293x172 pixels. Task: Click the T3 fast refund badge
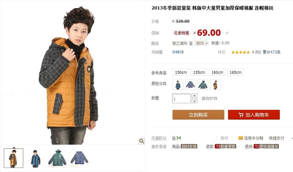click(x=226, y=146)
